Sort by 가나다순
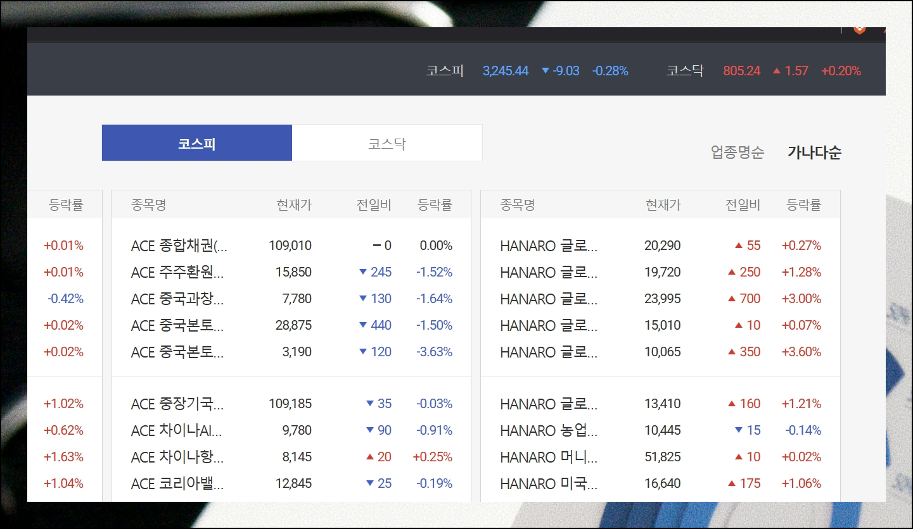 coord(814,152)
